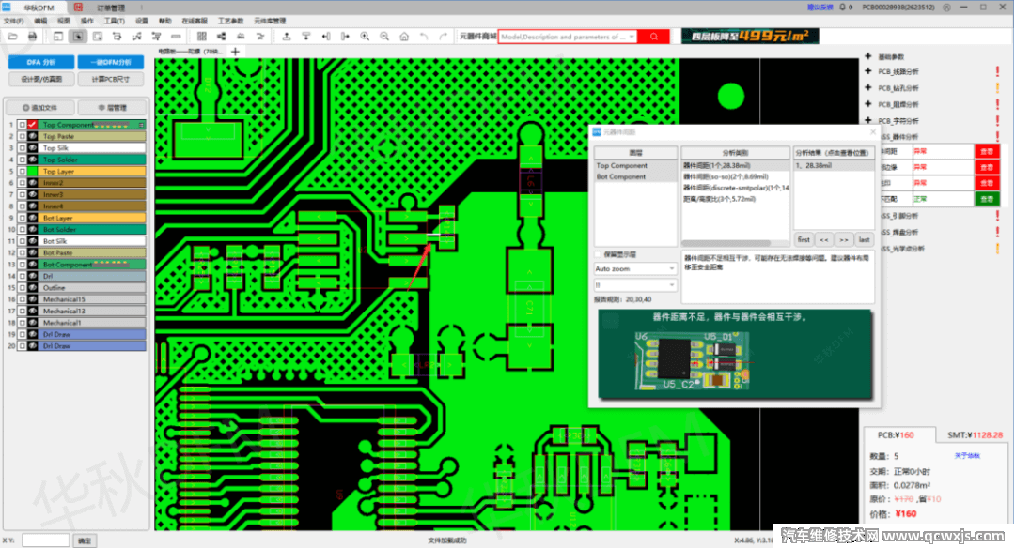Click the home view icon
Image resolution: width=1015 pixels, height=548 pixels.
coord(404,37)
